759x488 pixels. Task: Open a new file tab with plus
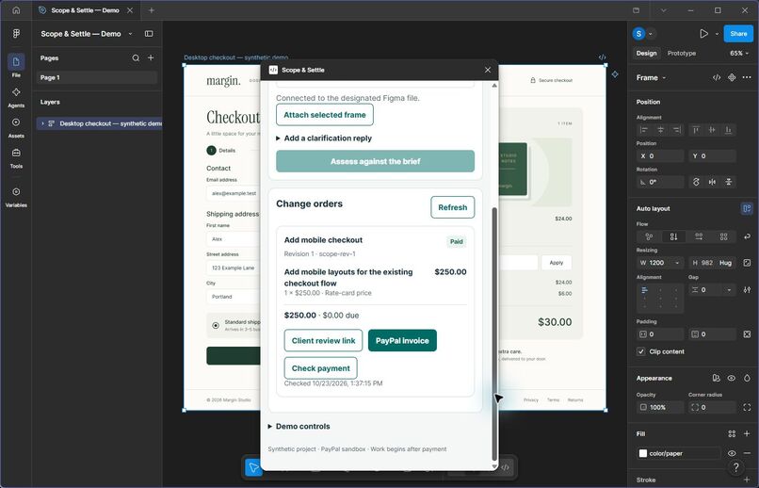[x=151, y=10]
